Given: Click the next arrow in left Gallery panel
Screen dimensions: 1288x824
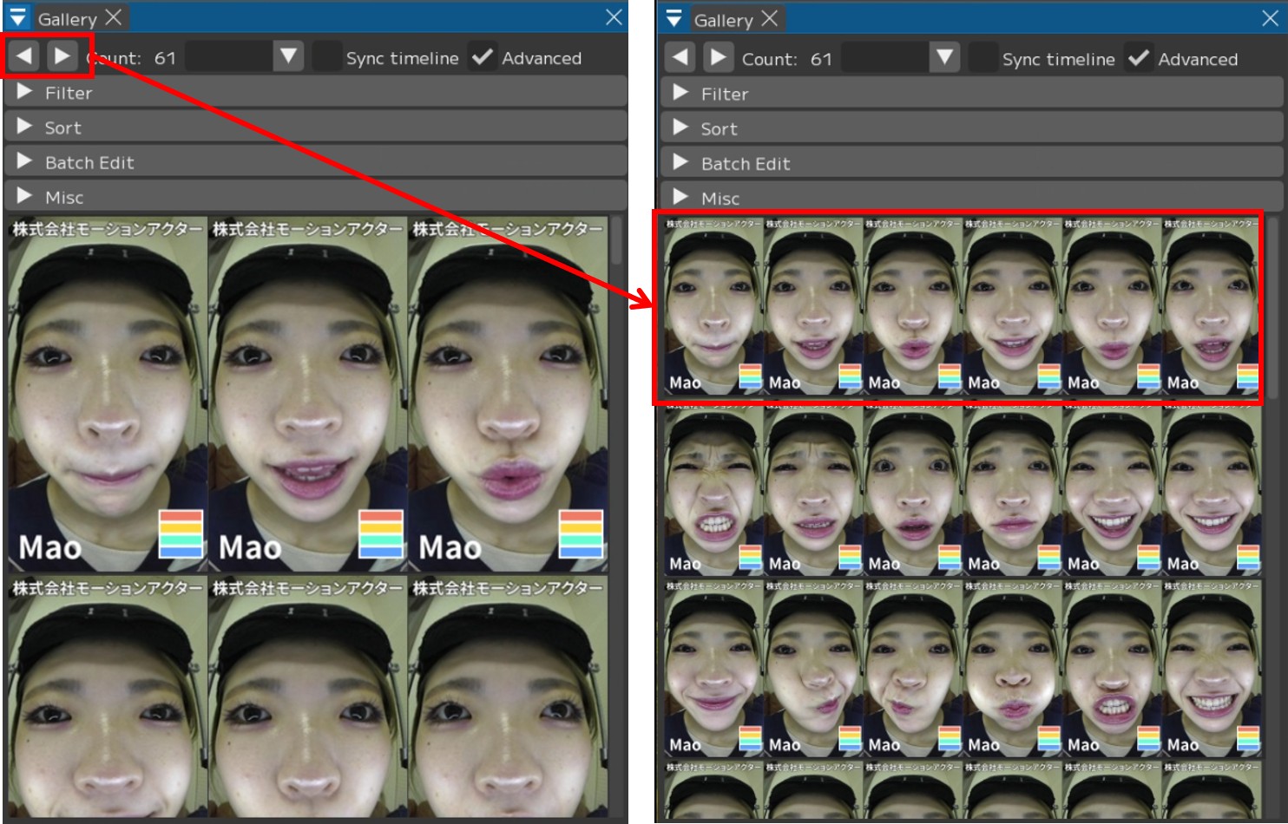Looking at the screenshot, I should tap(62, 56).
